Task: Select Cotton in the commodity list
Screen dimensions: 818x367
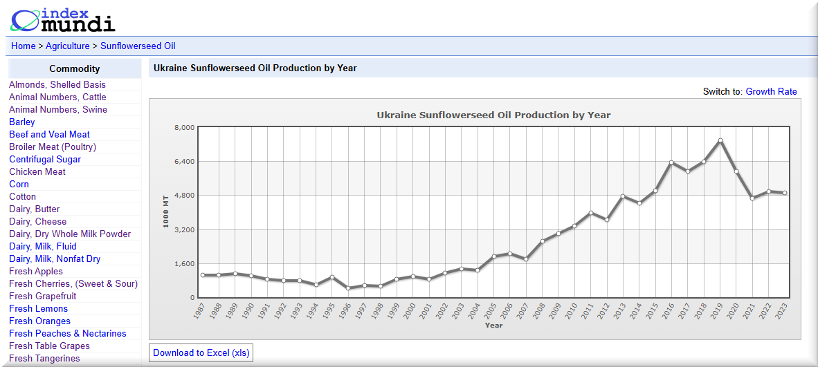Action: tap(23, 196)
